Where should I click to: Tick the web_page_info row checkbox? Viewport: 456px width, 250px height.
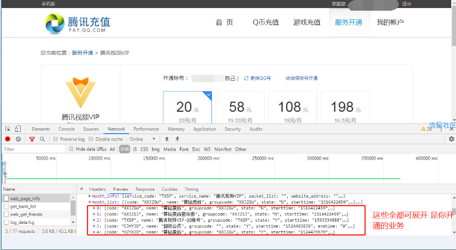(x=6, y=199)
